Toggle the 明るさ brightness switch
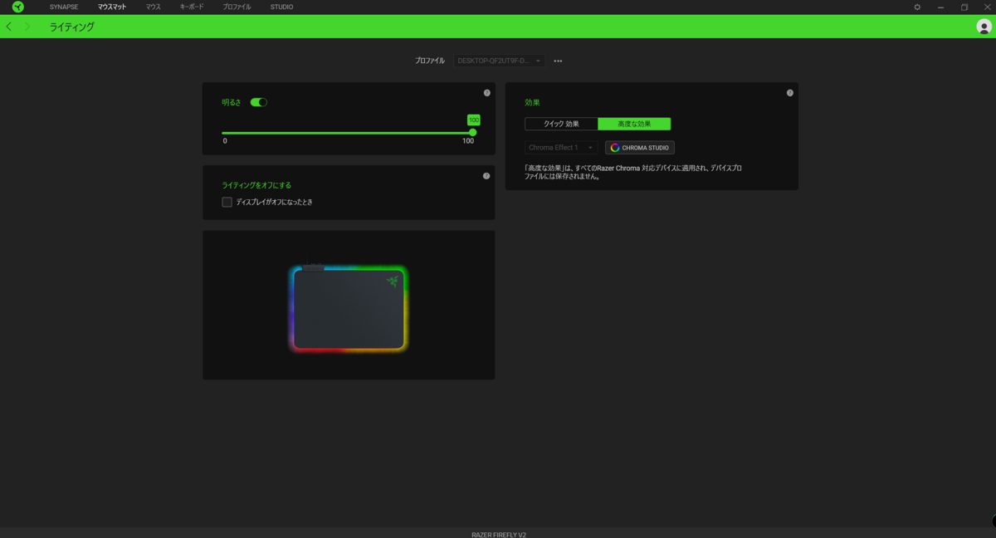Screen dimensions: 996x538 [x=259, y=102]
